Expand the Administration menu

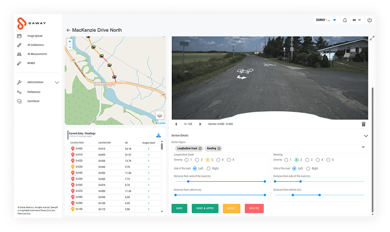tap(57, 82)
